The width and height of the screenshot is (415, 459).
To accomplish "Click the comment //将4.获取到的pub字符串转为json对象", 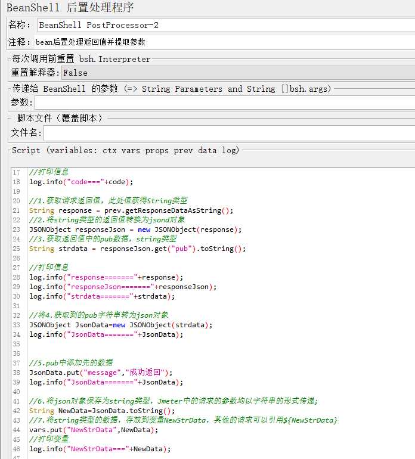I will (x=99, y=315).
